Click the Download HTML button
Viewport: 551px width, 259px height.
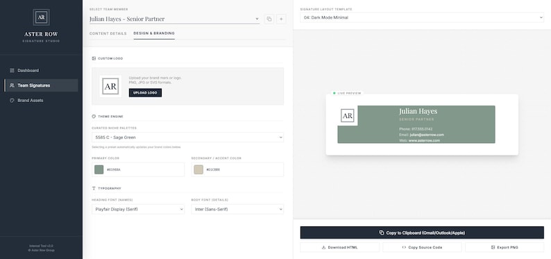pos(339,247)
